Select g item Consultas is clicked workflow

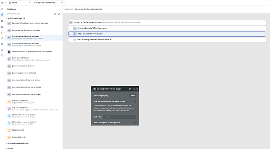[x=34, y=66]
